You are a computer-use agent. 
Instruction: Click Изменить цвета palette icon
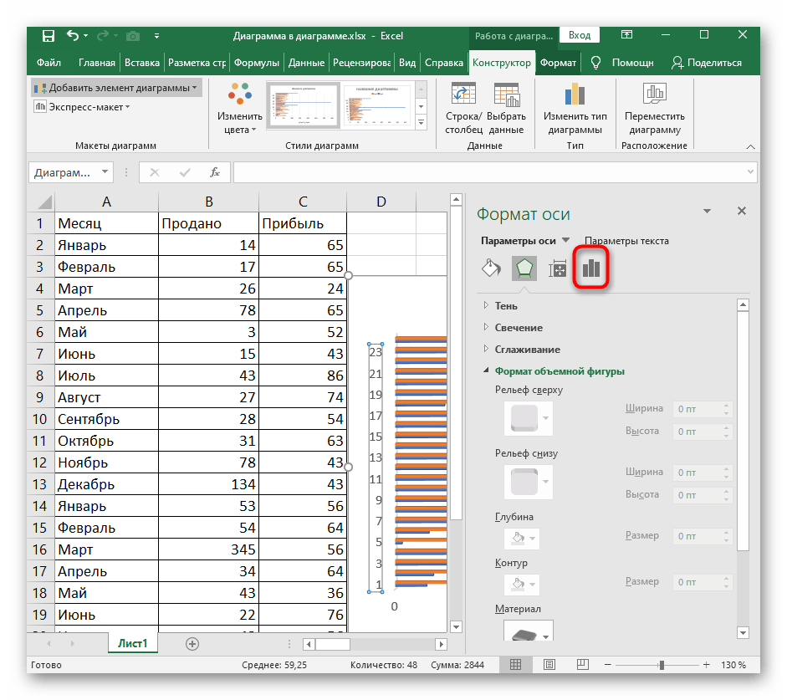240,94
